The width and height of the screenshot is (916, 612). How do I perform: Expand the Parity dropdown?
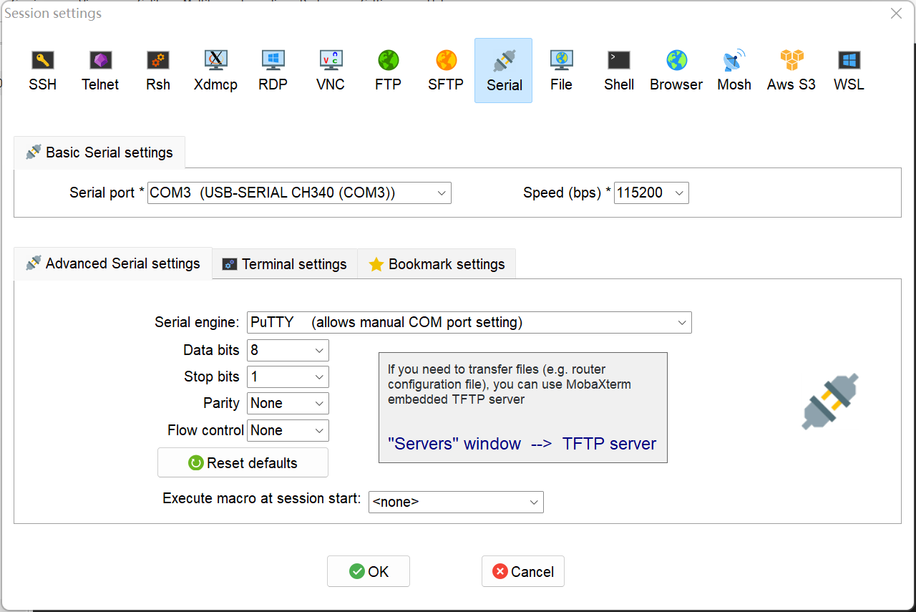pos(288,403)
